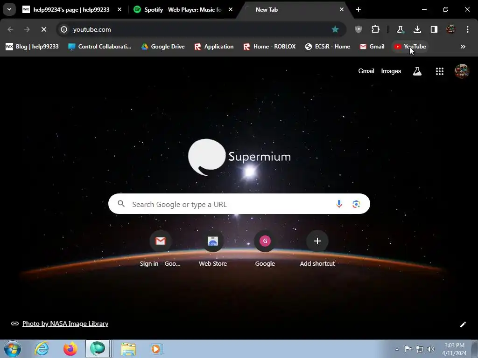Open the ECS:R - Home bookmark

[328, 47]
